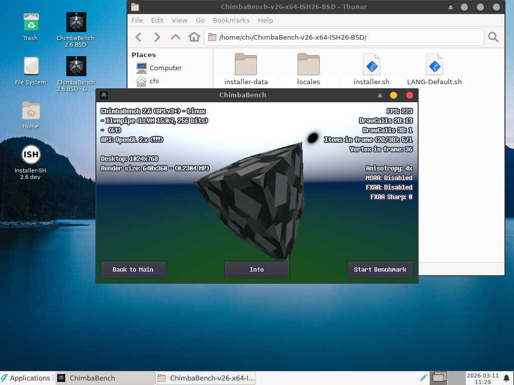Click the blue pen tray icon
Screen dimensions: 514x385
[423, 378]
